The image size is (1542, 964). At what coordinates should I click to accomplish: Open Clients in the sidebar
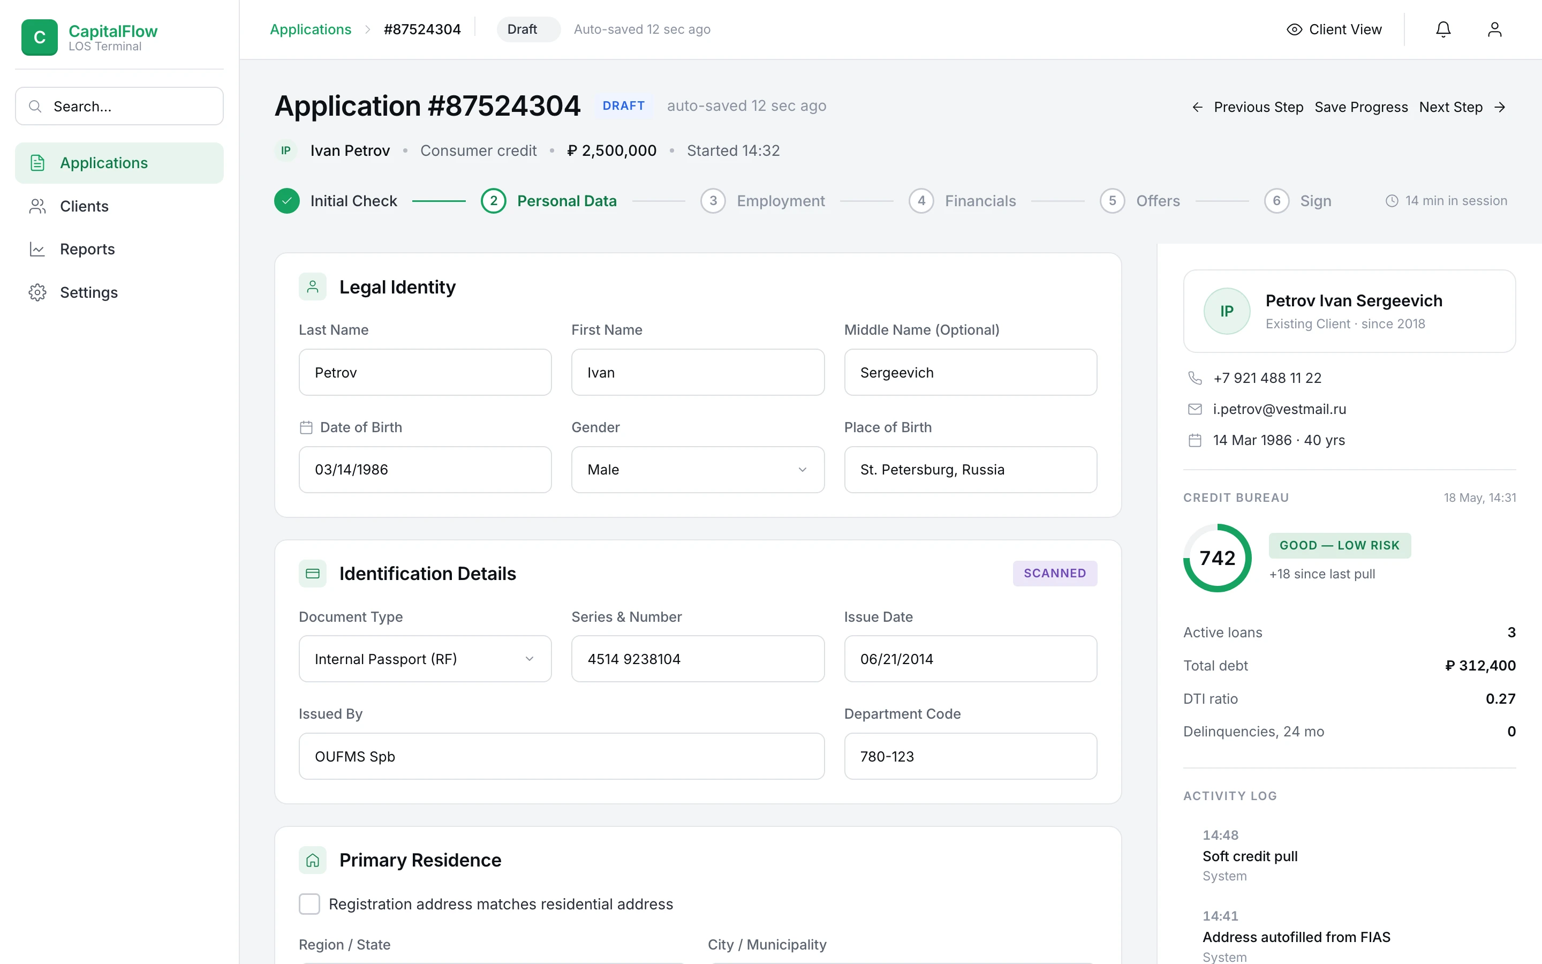click(119, 206)
